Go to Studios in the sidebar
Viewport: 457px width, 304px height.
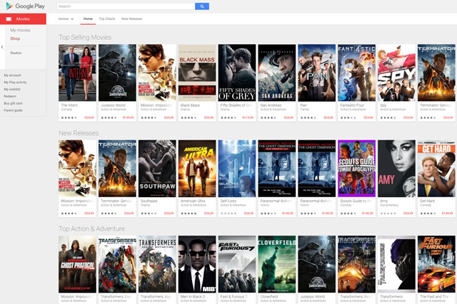[16, 53]
